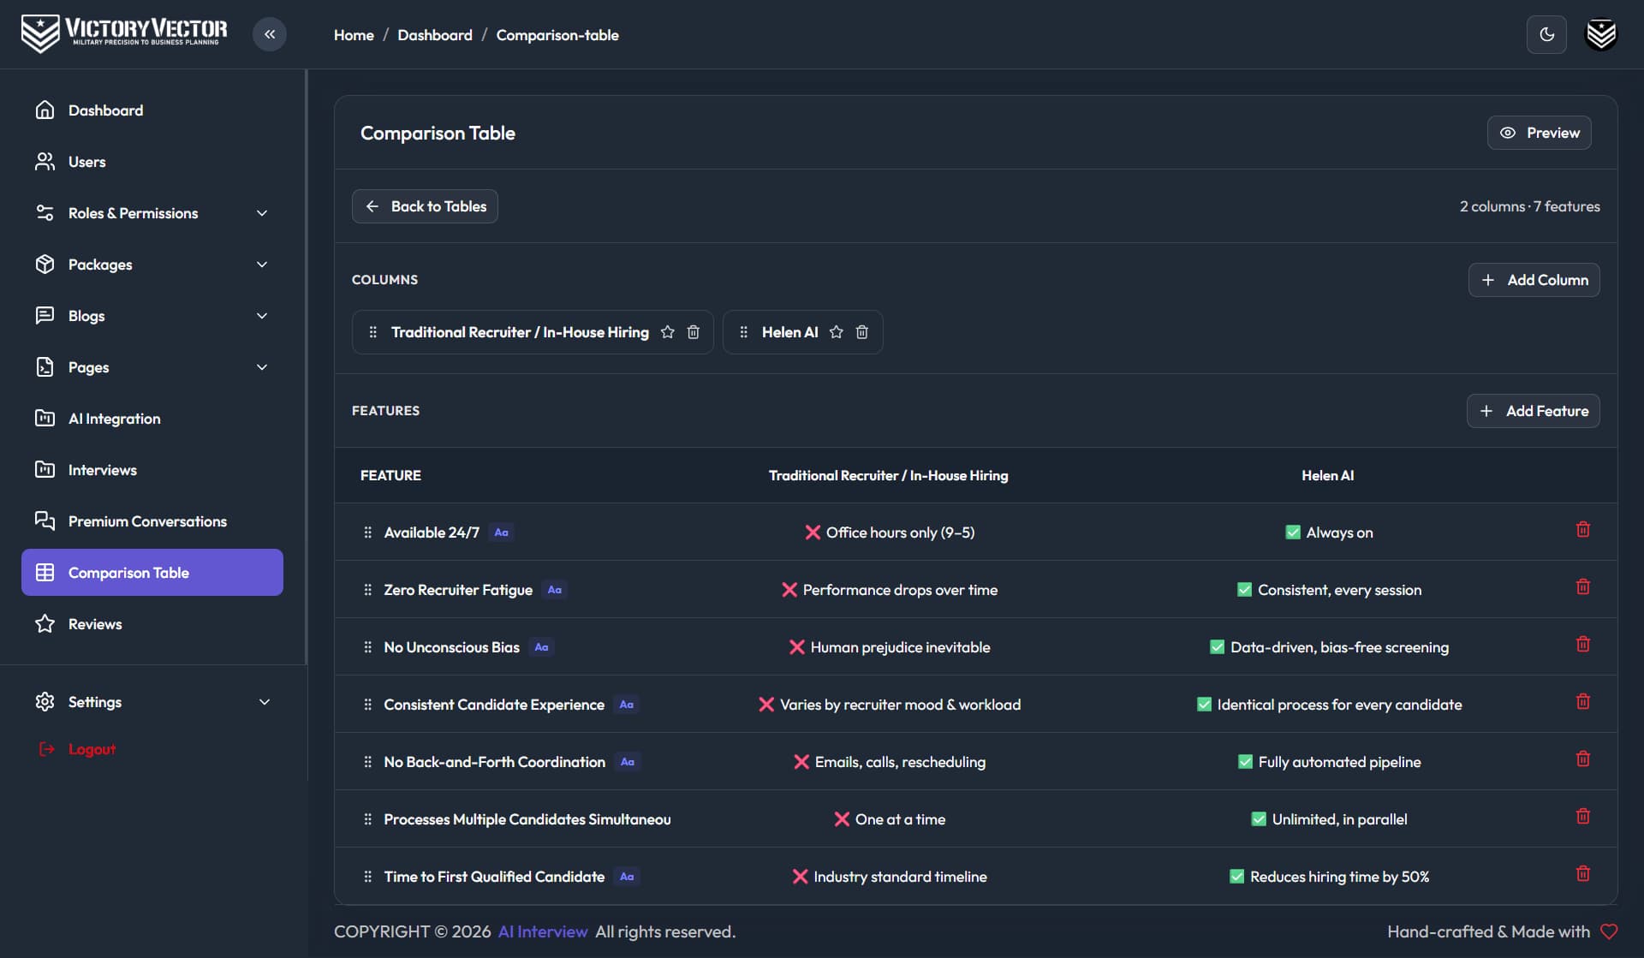Open user avatar in top right
The width and height of the screenshot is (1644, 958).
coord(1601,34)
